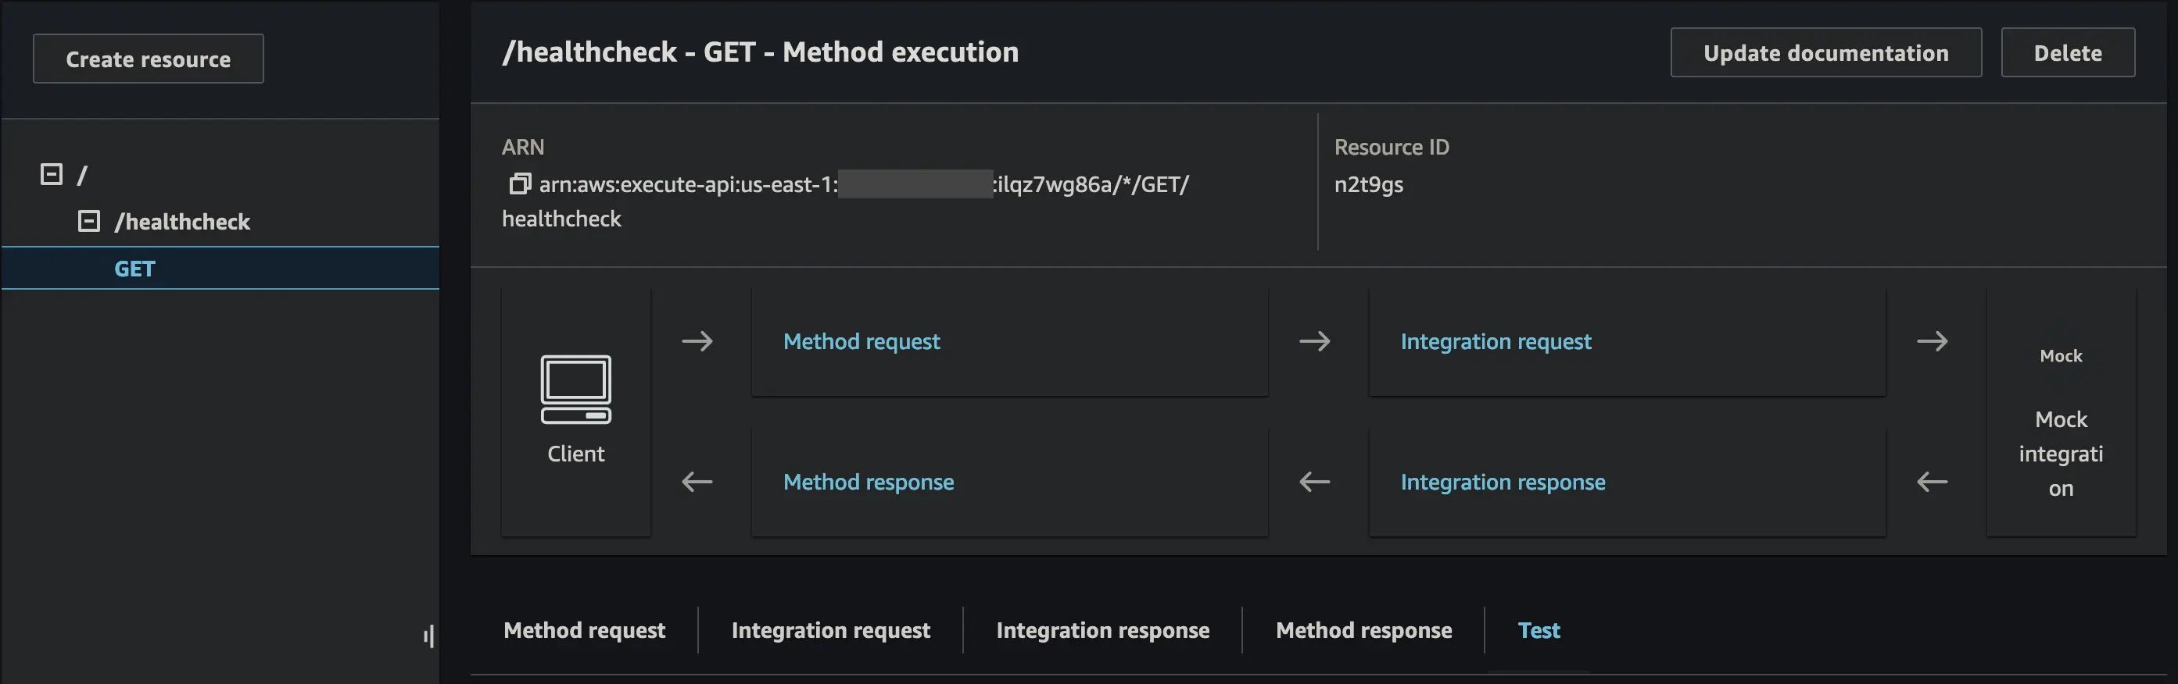Click arrow between Client and Method request

click(697, 341)
